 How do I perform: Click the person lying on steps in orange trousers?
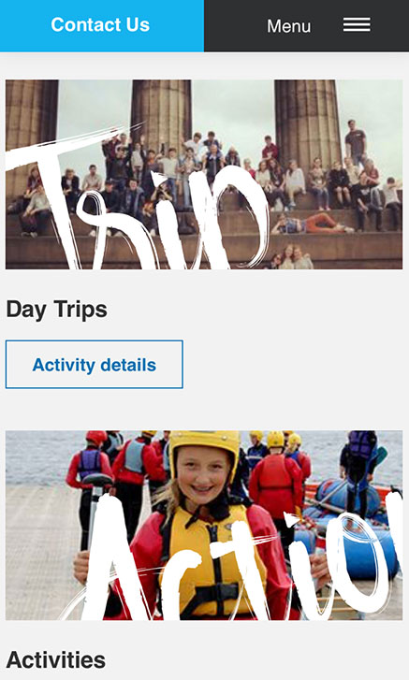[x=312, y=224]
